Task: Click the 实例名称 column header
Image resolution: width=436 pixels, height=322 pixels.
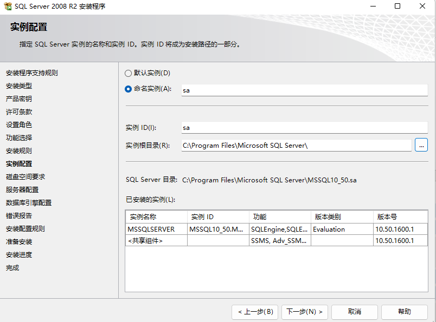Action: (156, 217)
